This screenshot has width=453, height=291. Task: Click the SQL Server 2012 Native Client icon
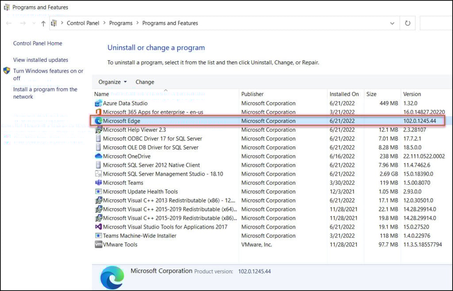[x=98, y=165]
